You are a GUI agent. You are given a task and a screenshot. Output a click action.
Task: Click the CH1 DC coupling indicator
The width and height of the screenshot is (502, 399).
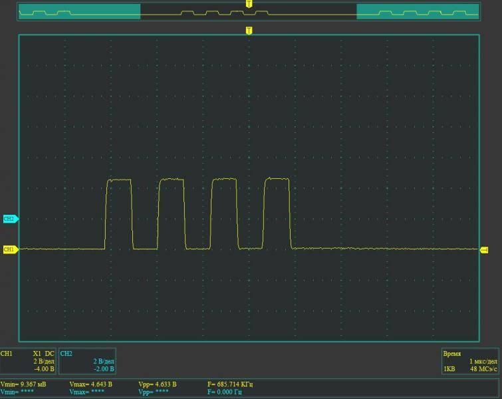(x=49, y=354)
